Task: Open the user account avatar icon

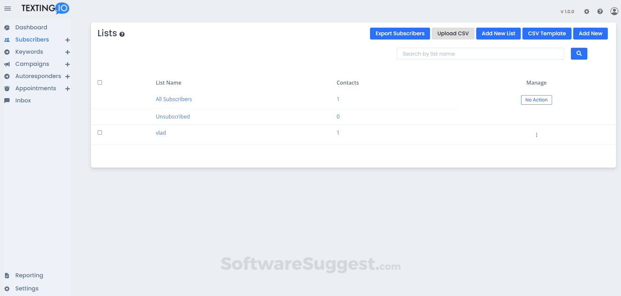Action: pyautogui.click(x=614, y=11)
